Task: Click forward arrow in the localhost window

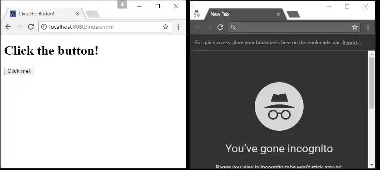Action: point(20,27)
